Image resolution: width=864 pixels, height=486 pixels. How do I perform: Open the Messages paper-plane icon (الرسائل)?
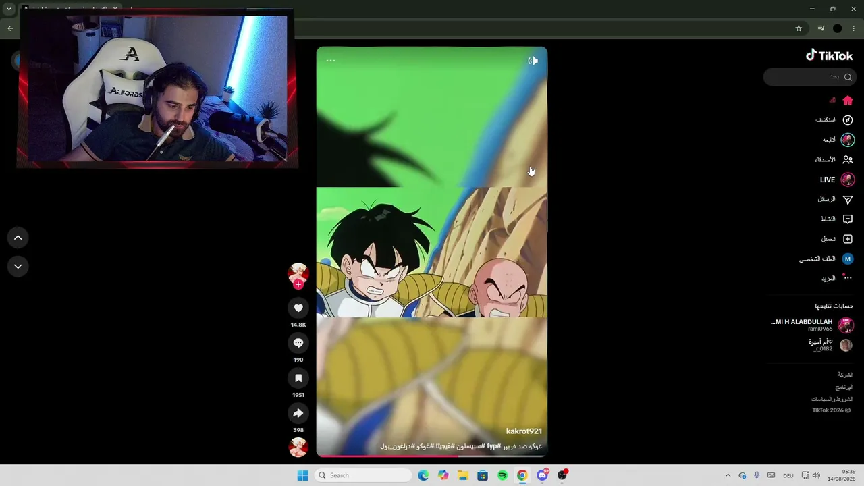click(848, 199)
